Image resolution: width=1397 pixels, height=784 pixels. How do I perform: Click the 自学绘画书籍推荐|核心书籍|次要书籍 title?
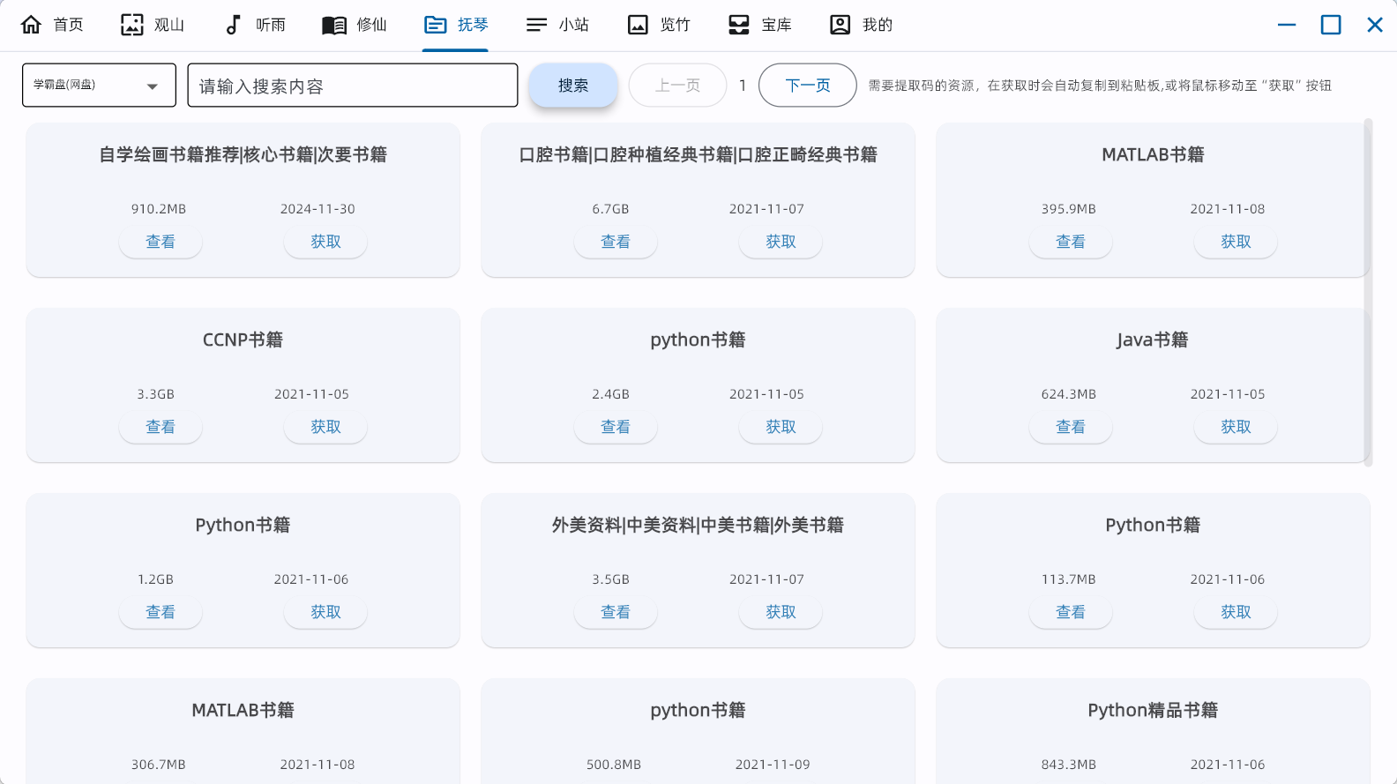[x=243, y=155]
